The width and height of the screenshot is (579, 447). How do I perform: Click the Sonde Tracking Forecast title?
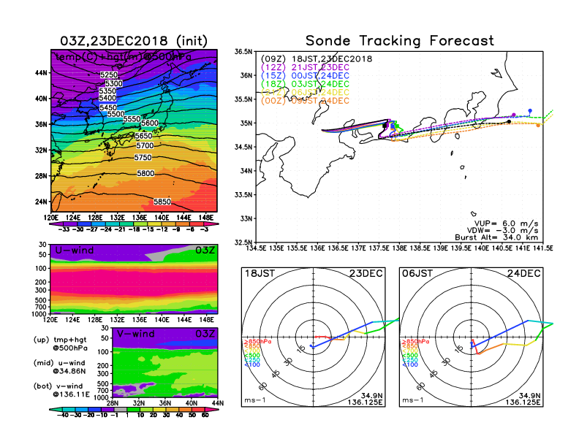coord(399,41)
